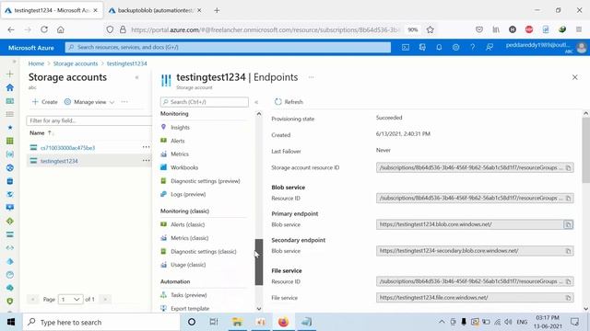Open the Manage view dropdown
This screenshot has width=590, height=331.
coord(89,102)
